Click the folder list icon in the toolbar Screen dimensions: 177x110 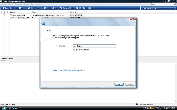[90, 8]
